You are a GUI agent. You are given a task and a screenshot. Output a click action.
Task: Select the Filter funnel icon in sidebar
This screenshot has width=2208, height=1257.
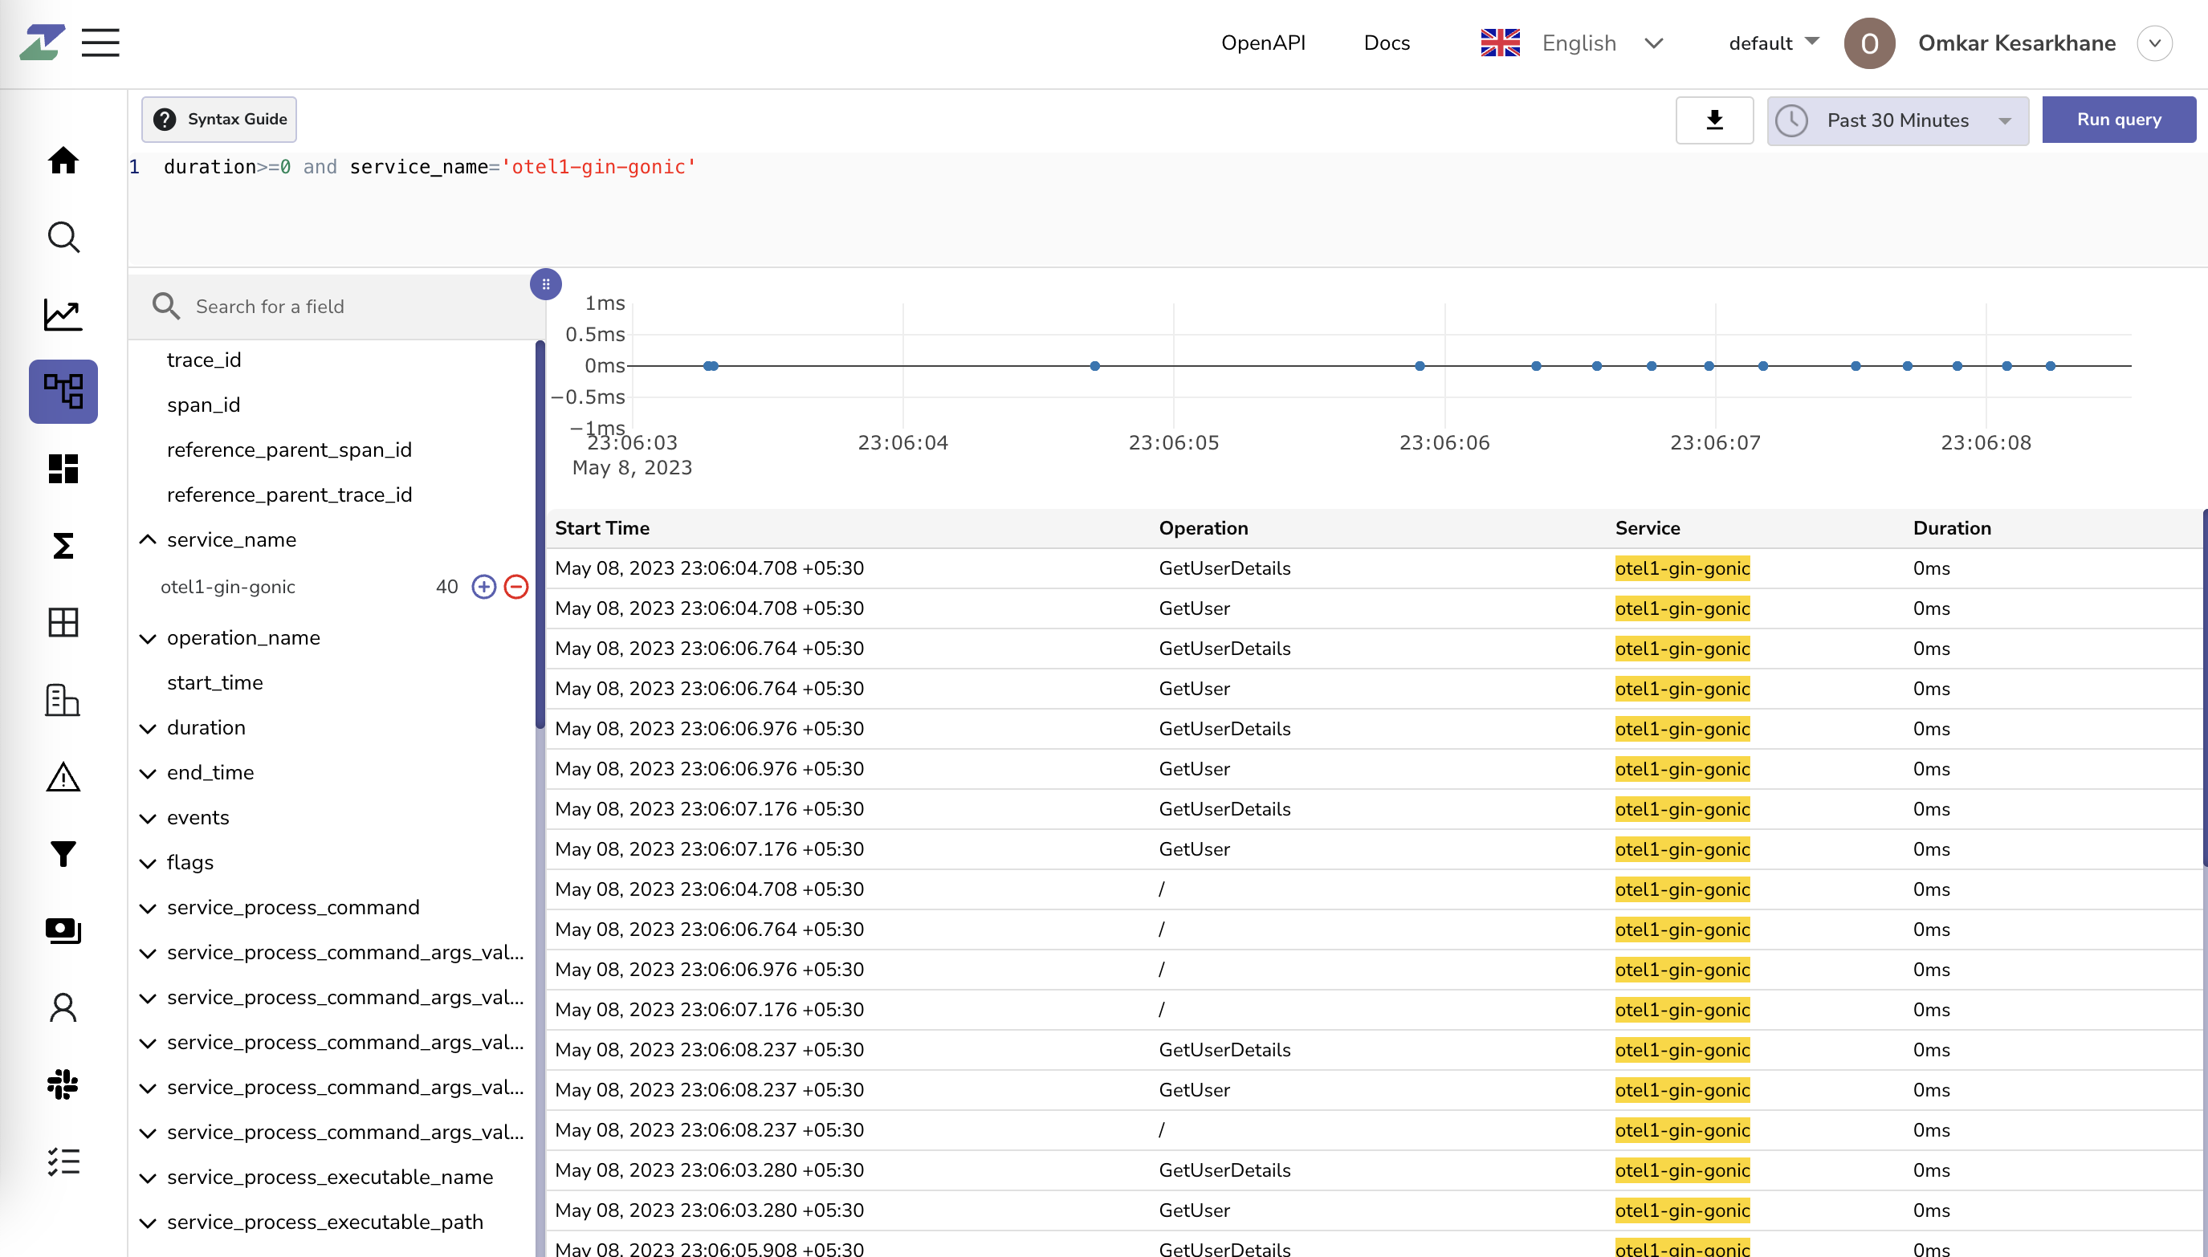[63, 853]
